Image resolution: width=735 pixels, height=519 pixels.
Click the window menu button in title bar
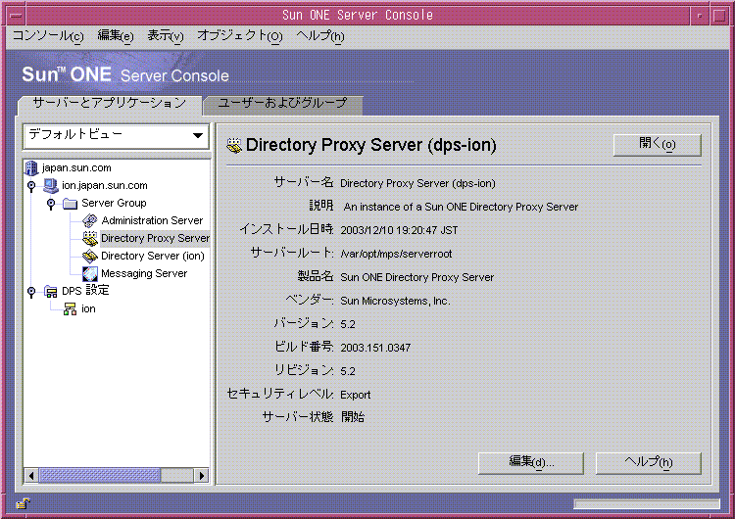point(16,15)
